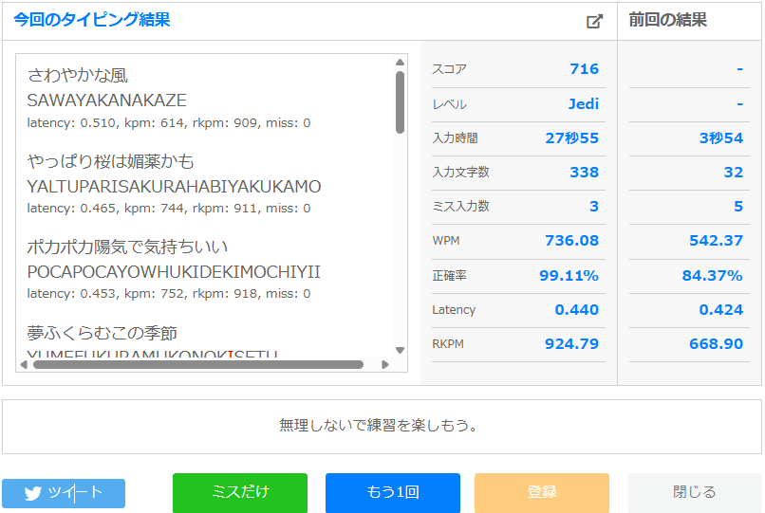Click the 99.11% accuracy value
The height and width of the screenshot is (513, 765).
pos(569,276)
